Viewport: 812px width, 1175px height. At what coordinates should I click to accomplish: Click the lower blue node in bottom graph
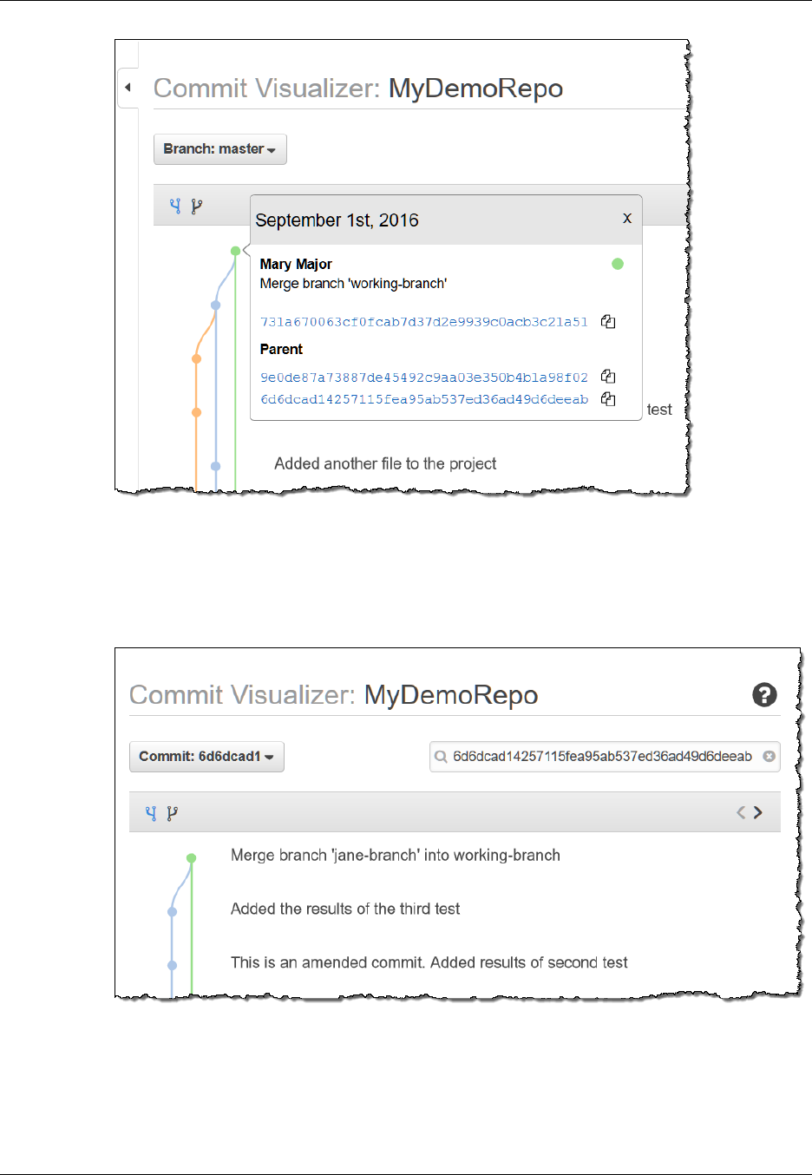[173, 965]
